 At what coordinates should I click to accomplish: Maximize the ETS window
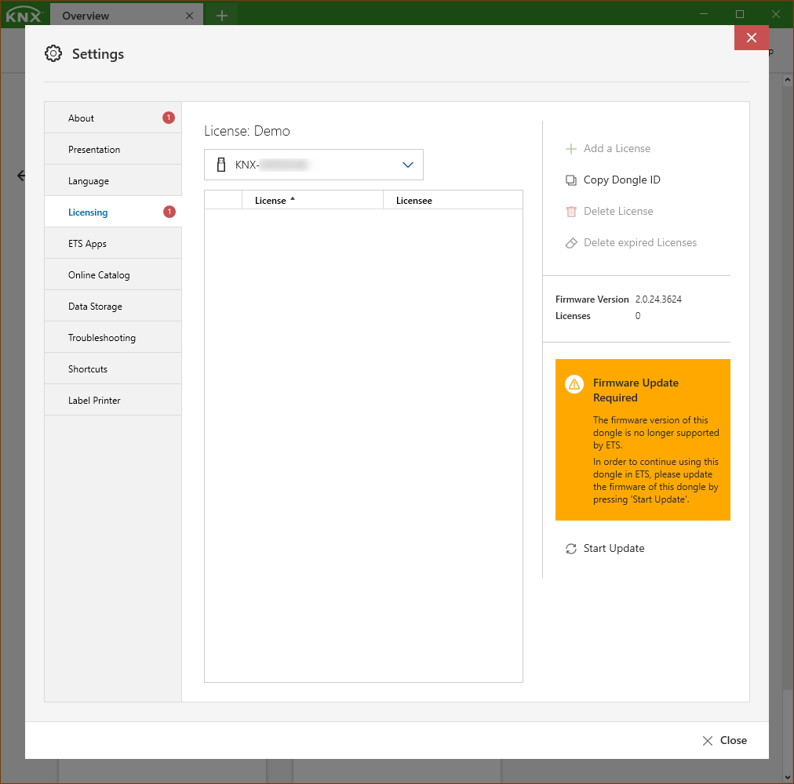click(x=740, y=14)
